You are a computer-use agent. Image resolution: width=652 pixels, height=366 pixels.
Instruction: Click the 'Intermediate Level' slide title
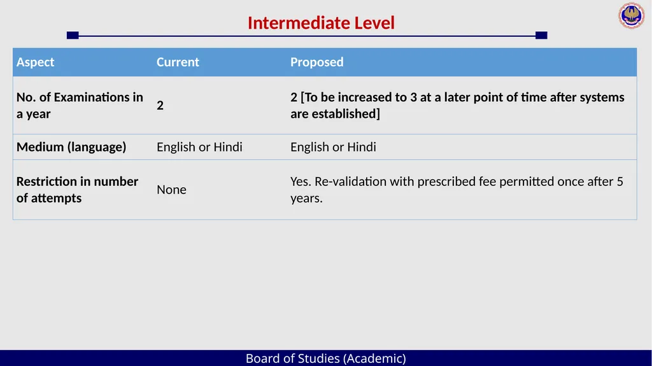point(321,23)
